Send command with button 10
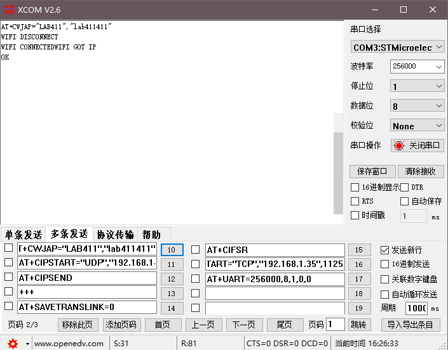This screenshot has width=448, height=350. (172, 250)
